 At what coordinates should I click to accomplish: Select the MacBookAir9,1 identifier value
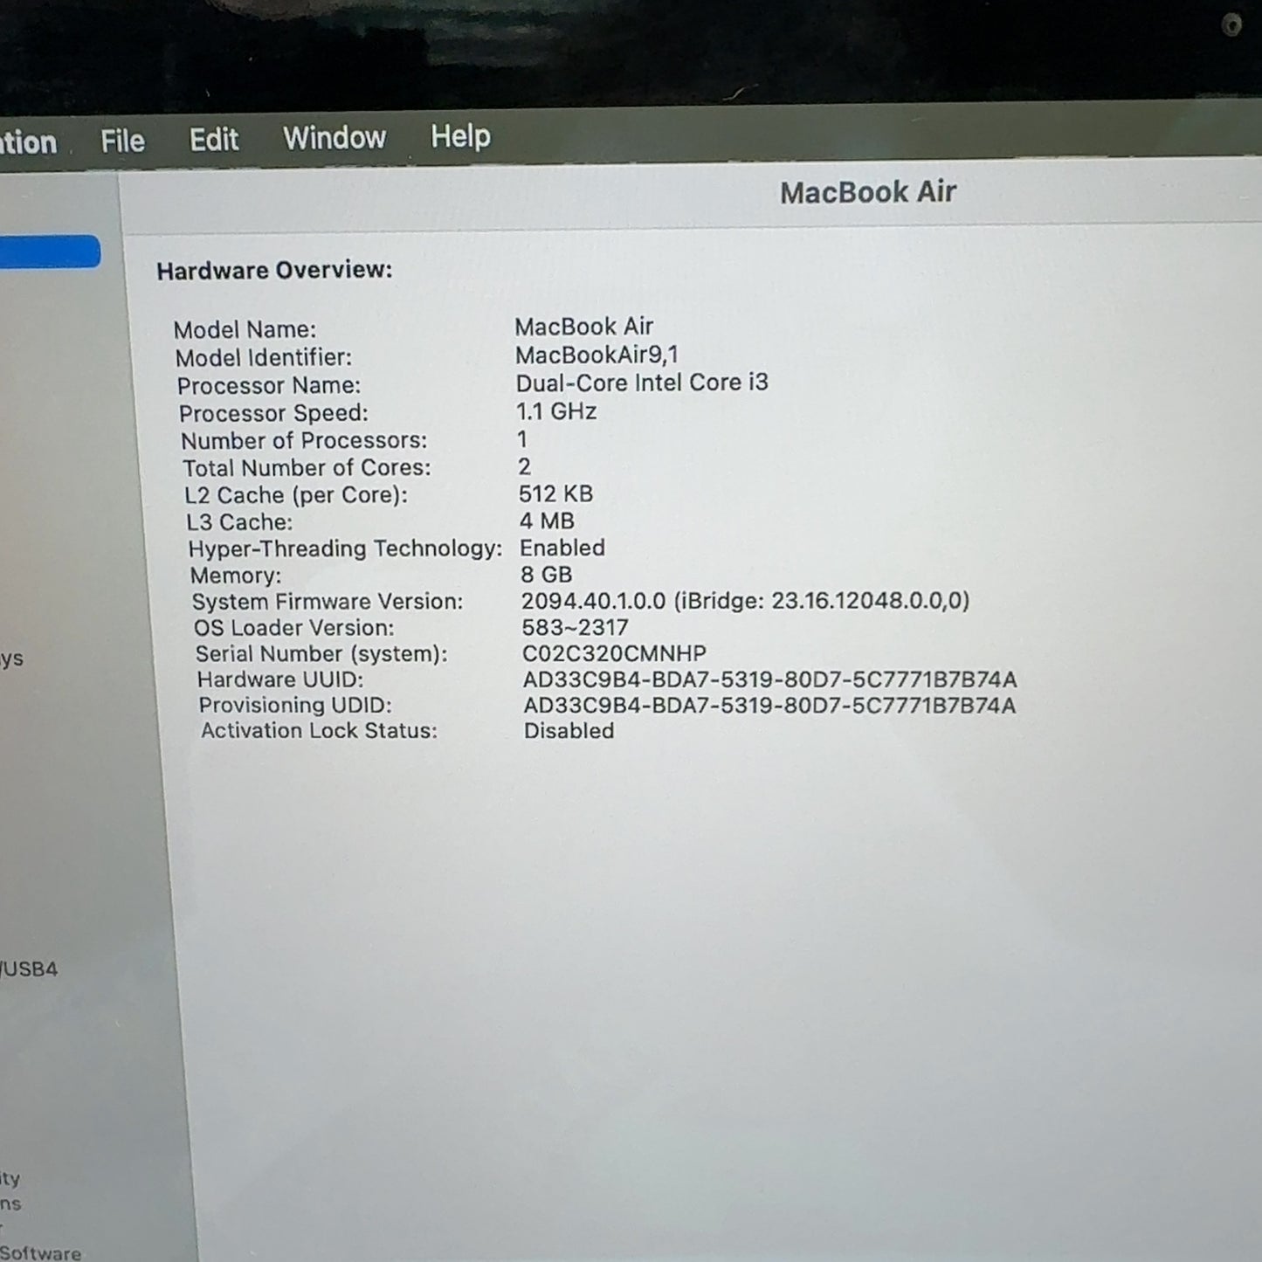[x=597, y=355]
